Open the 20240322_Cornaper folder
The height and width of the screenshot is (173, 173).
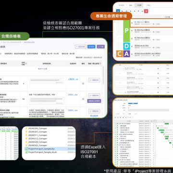click(38, 145)
